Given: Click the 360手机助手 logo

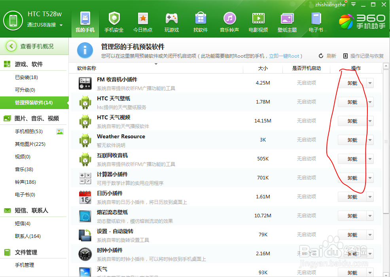Looking at the screenshot, I should (x=362, y=22).
